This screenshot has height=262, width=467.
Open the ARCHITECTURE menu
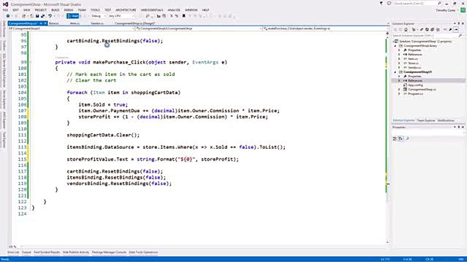[x=126, y=10]
